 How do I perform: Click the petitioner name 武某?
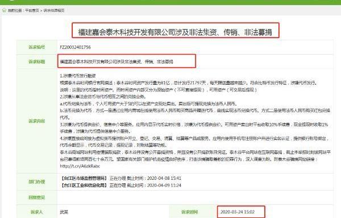(x=64, y=212)
